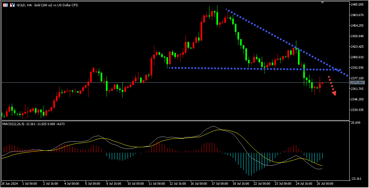Viewport: 369px width, 188px height.
Task: Click the current price label 2370.860
Action: pyautogui.click(x=357, y=83)
